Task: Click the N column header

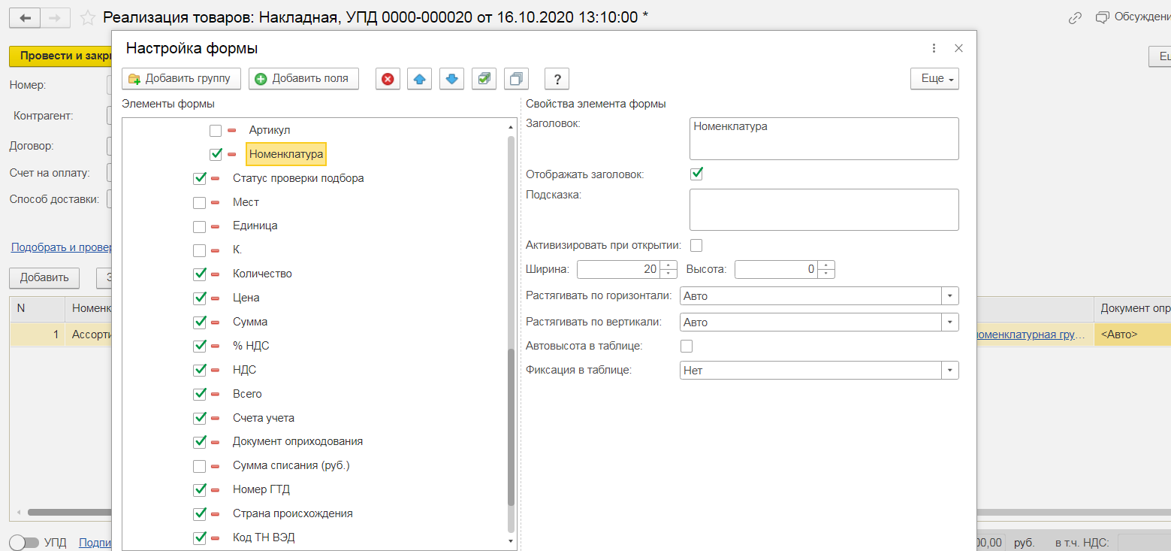Action: tap(37, 309)
